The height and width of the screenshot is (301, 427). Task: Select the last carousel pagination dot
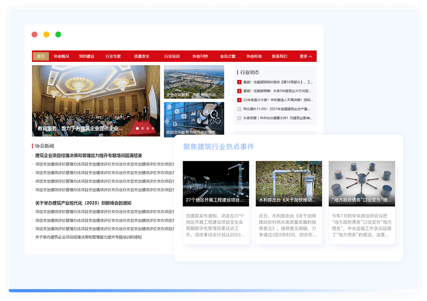[x=153, y=128]
